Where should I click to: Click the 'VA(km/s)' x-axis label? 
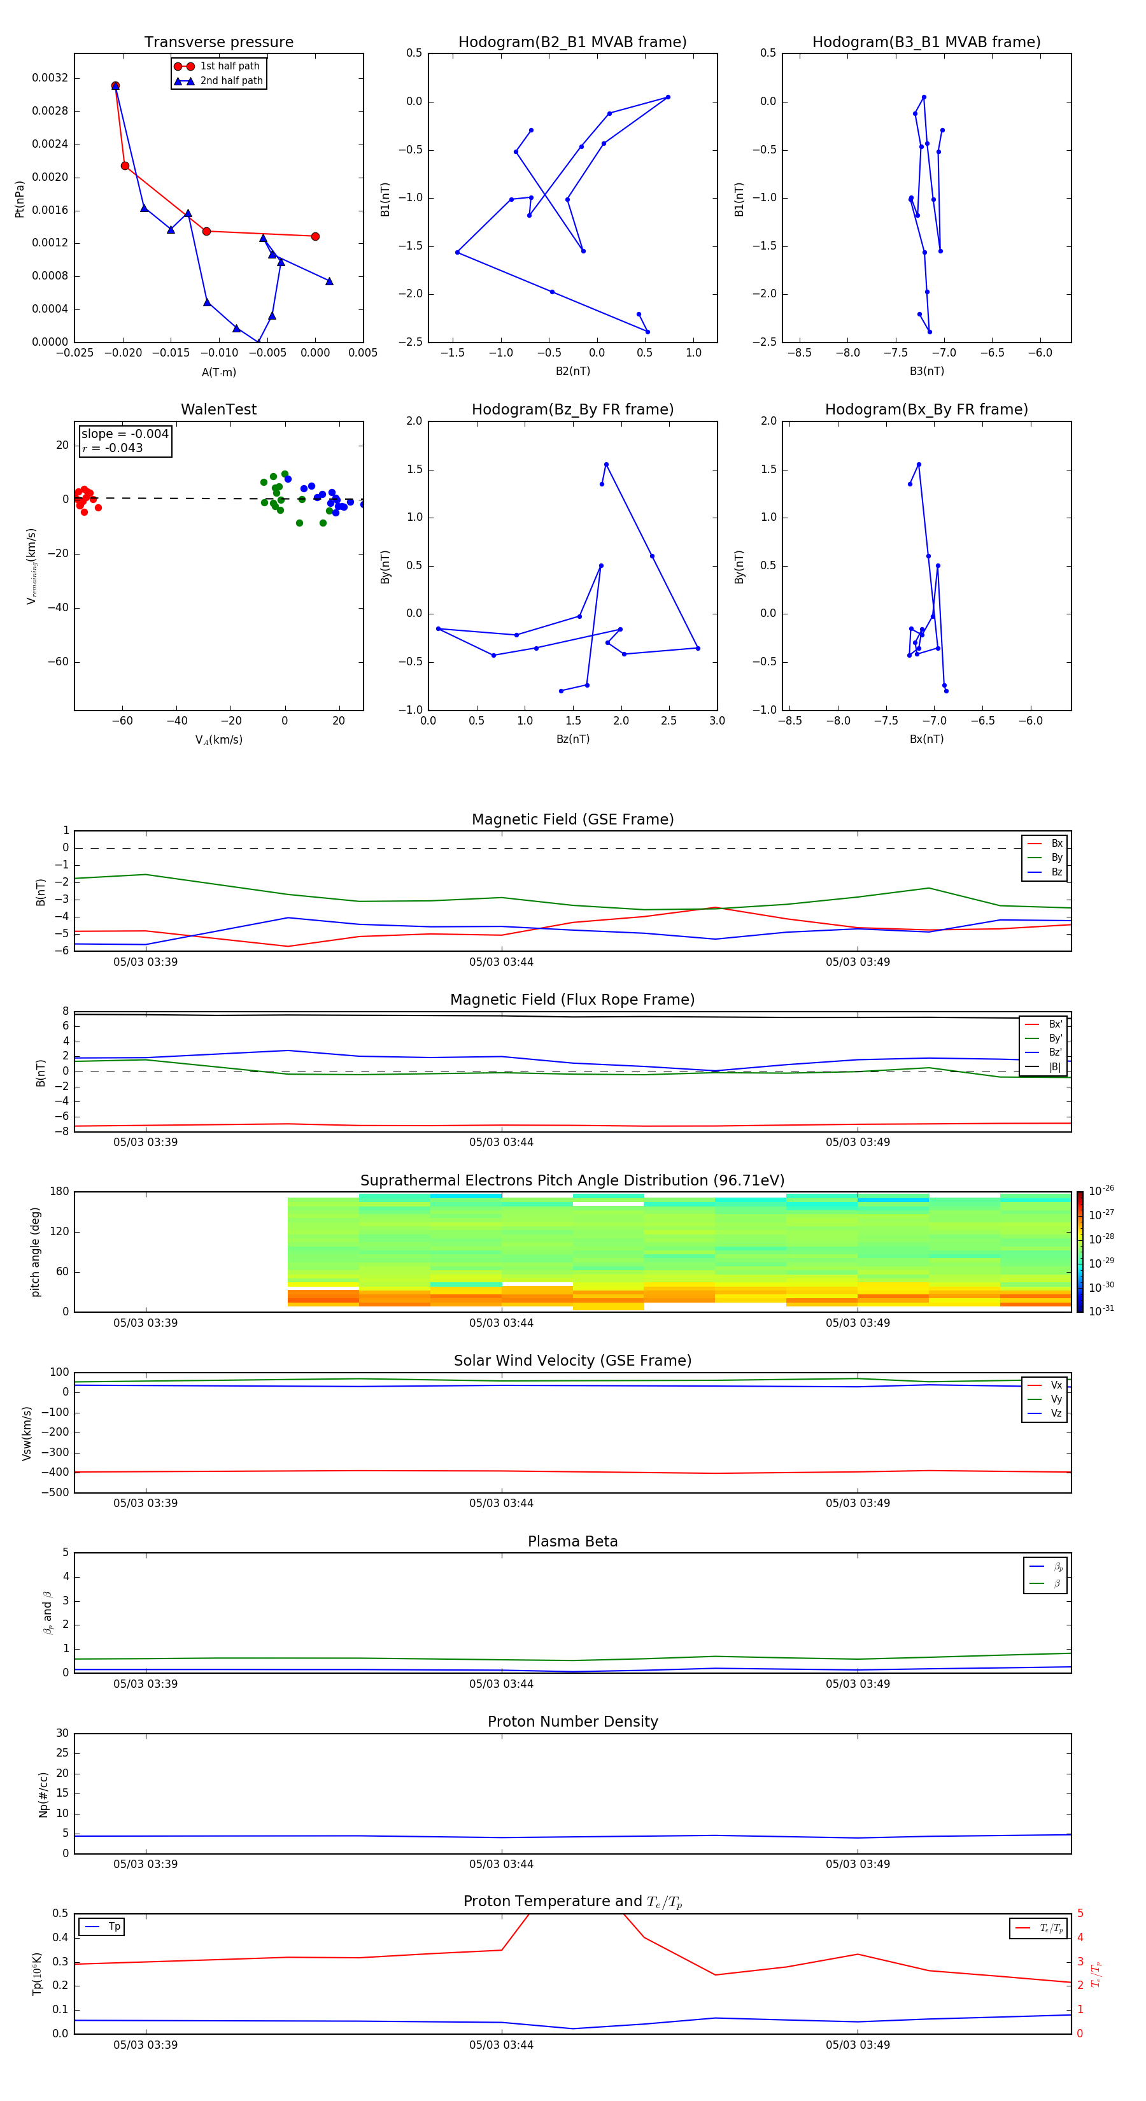(x=218, y=740)
